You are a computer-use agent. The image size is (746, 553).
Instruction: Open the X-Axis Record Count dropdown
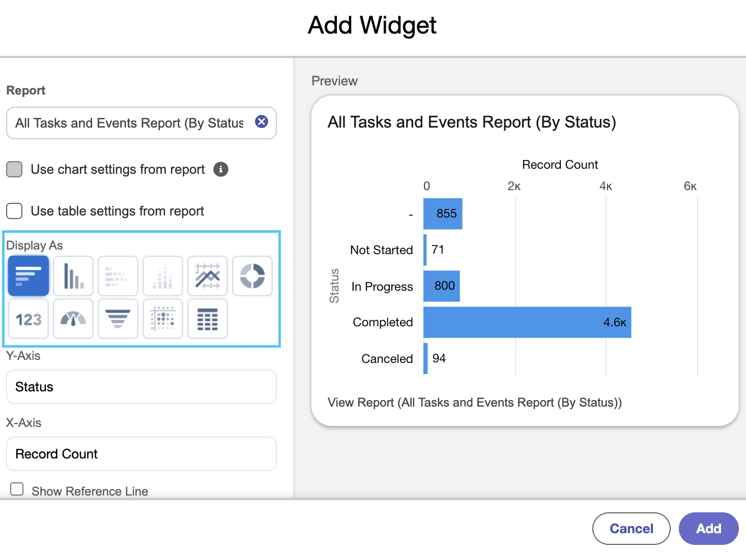click(x=141, y=454)
